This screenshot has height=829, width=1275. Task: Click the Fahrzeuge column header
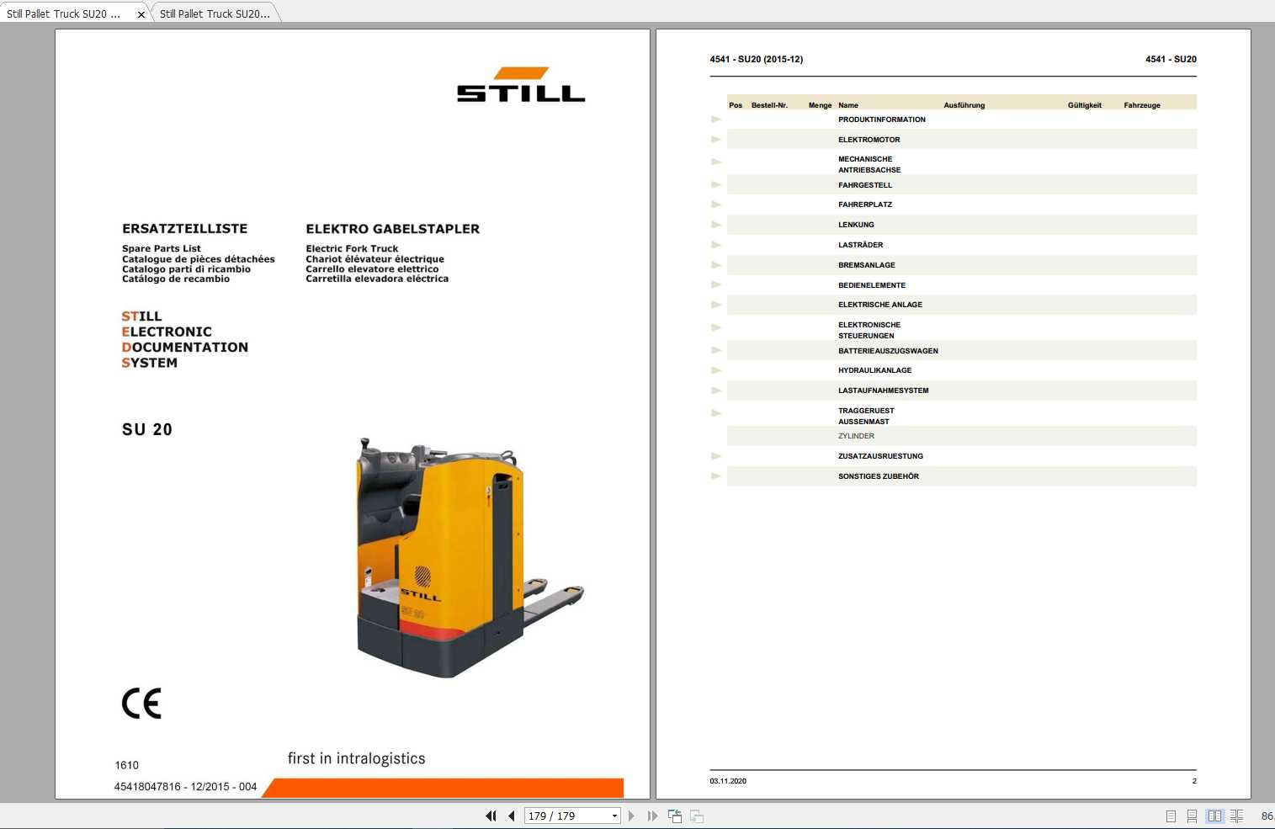click(x=1141, y=105)
